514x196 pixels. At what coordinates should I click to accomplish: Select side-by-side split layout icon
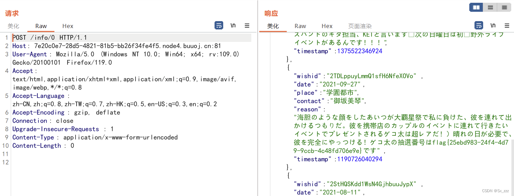[x=476, y=7]
